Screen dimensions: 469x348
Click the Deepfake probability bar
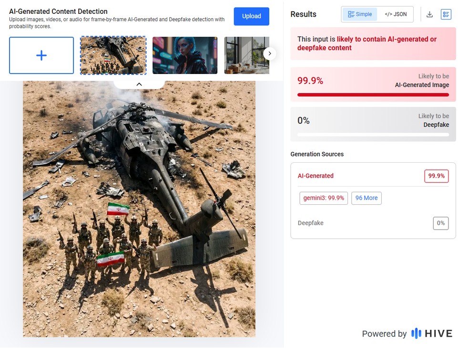tap(373, 135)
